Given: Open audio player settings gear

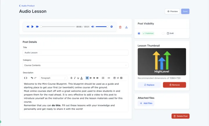Looking at the screenshot, I should click(x=111, y=27).
